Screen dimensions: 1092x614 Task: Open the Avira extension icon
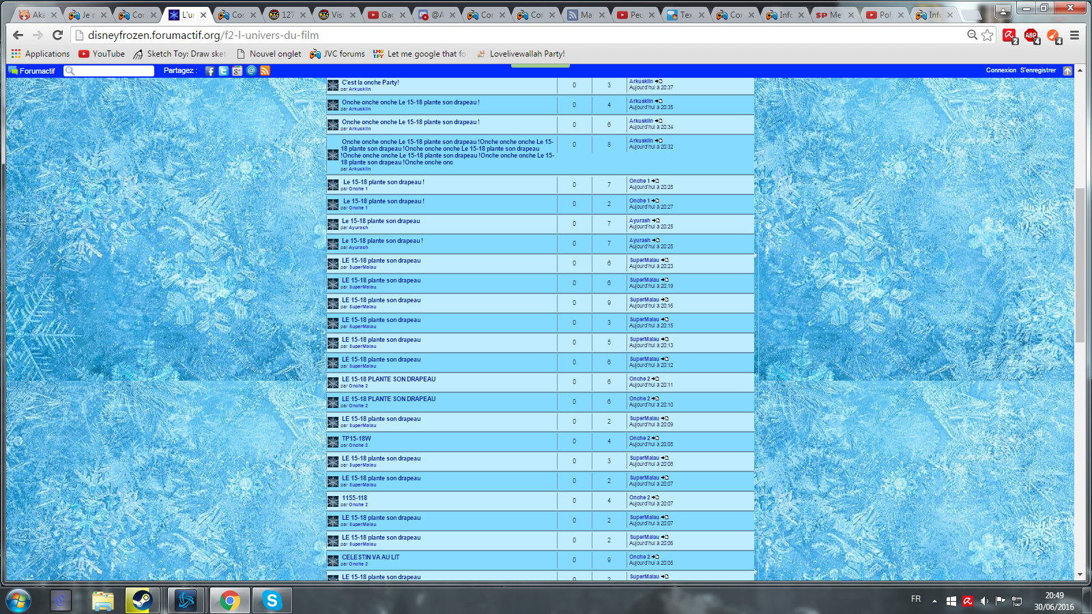[1009, 35]
